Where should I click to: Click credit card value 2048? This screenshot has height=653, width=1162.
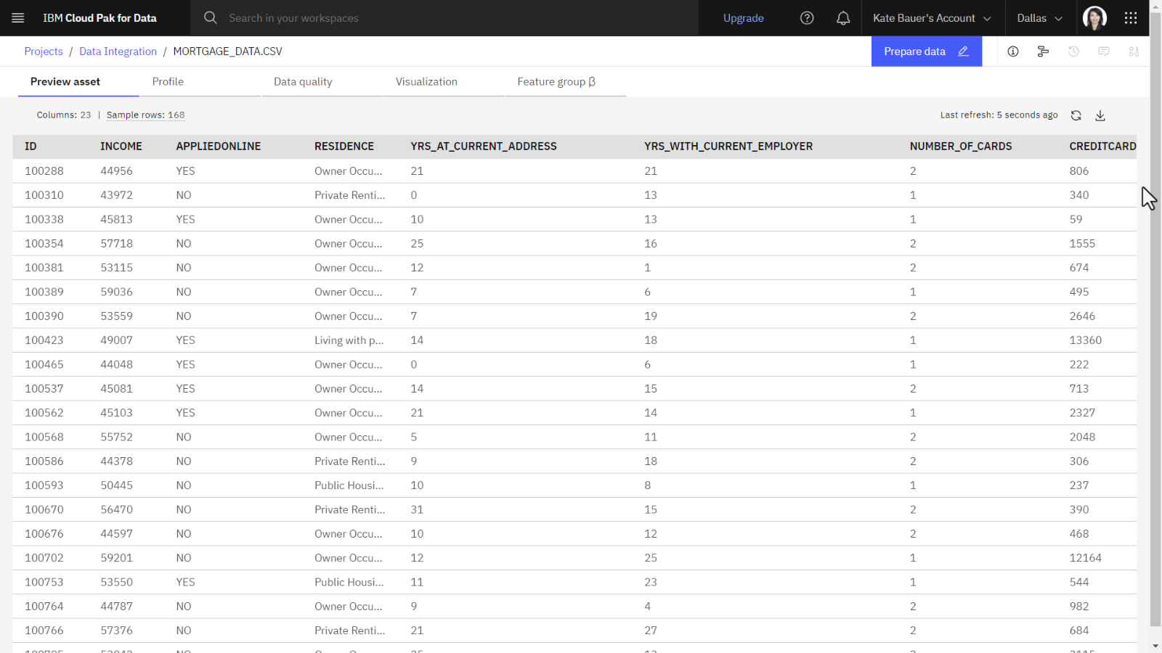pyautogui.click(x=1082, y=437)
